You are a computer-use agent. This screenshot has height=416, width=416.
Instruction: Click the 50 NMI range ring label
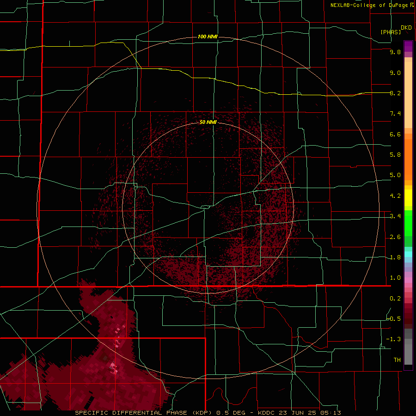pyautogui.click(x=208, y=122)
